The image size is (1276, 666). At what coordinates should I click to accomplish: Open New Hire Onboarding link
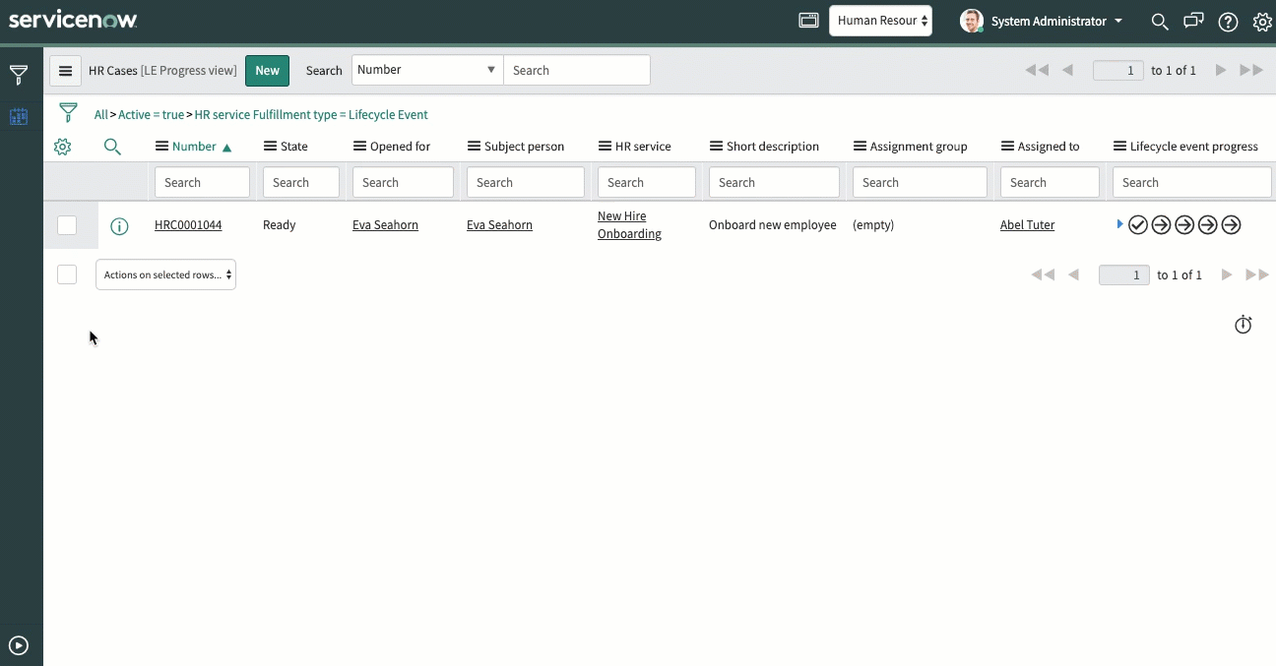coord(629,225)
